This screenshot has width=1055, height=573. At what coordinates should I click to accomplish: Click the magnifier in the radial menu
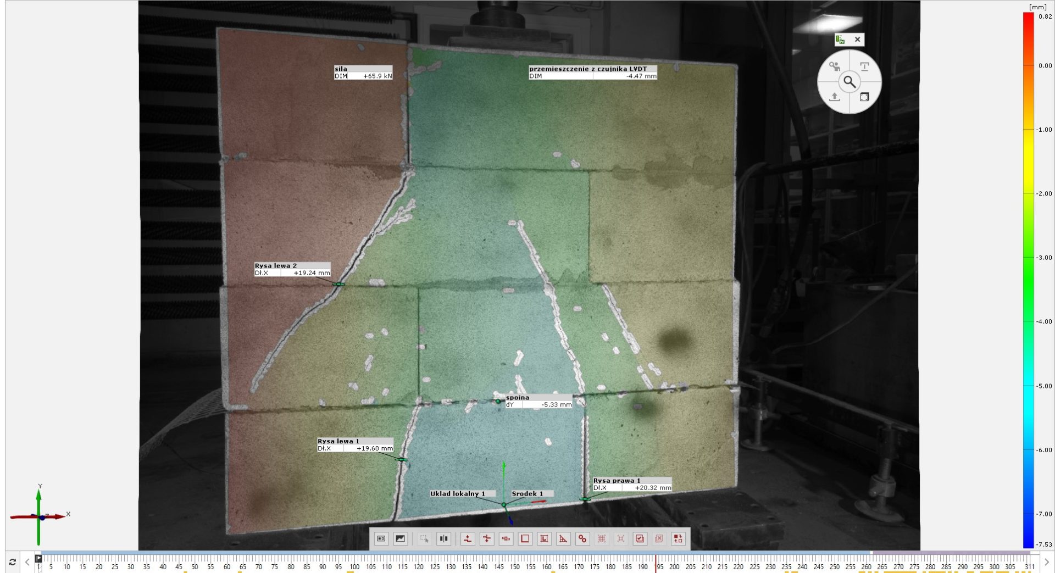(x=849, y=82)
